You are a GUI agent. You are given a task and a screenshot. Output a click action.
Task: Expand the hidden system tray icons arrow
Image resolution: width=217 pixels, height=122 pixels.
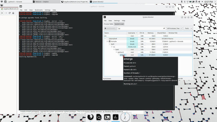202,2
